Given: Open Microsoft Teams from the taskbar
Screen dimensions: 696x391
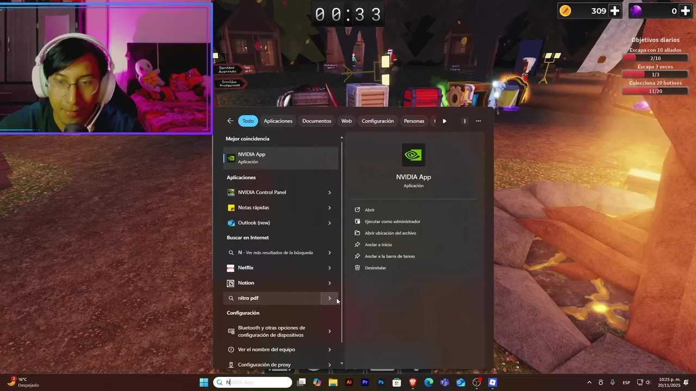Looking at the screenshot, I should (x=445, y=382).
